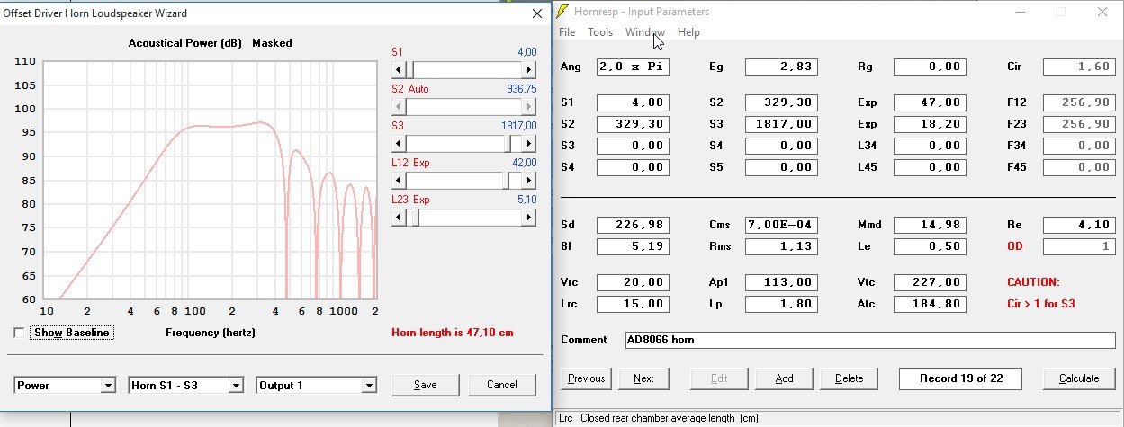Click the Vtc field showing 227,00
This screenshot has width=1124, height=427.
930,282
